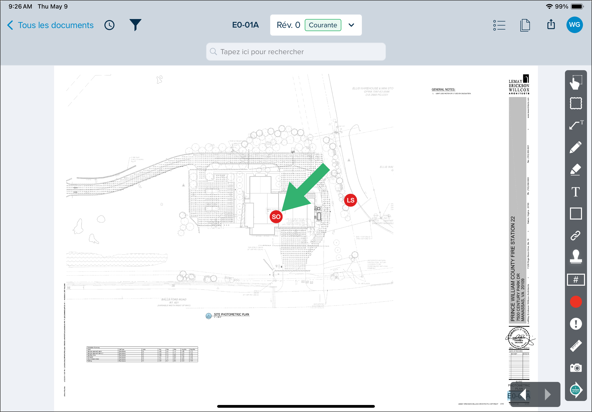The height and width of the screenshot is (412, 592).
Task: Open the revision history clock
Action: pyautogui.click(x=109, y=25)
